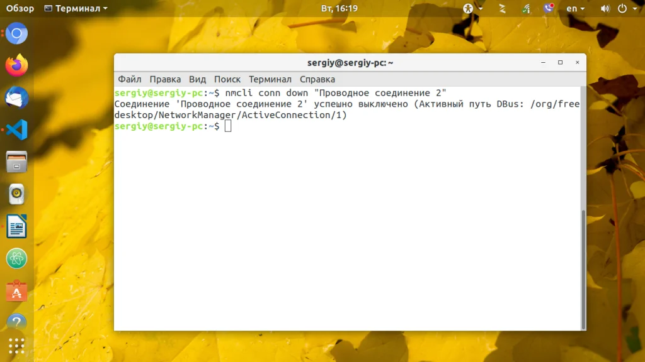Open Atom editor from the dock
The width and height of the screenshot is (645, 362).
16,258
